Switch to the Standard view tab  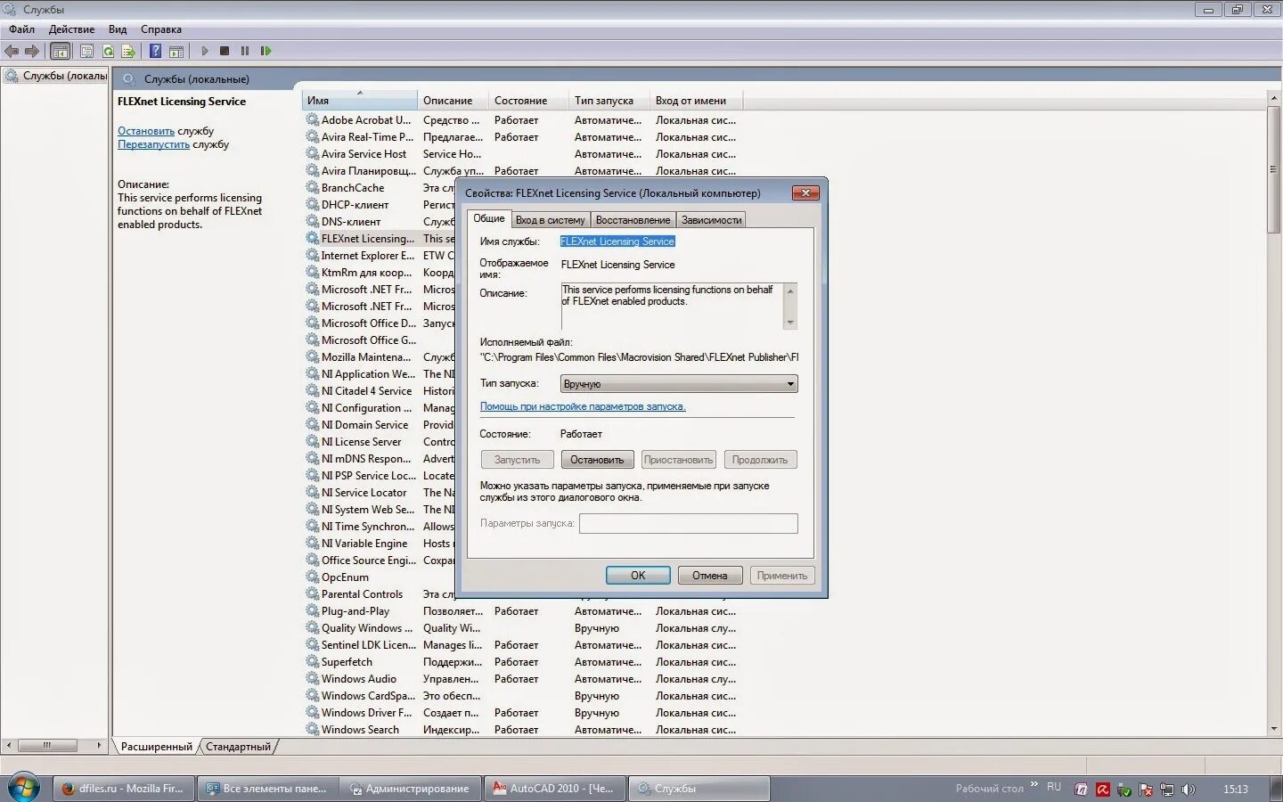[x=238, y=747]
